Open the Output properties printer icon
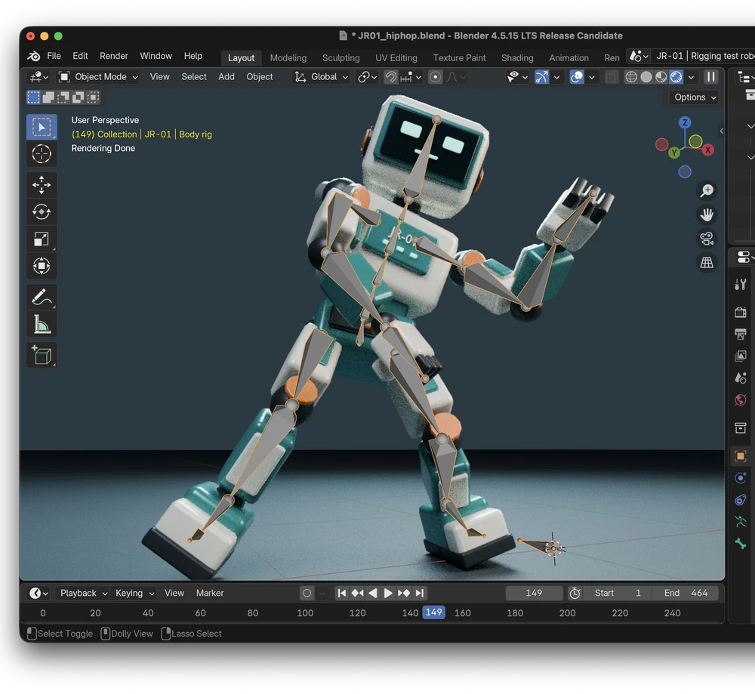 coord(741,335)
